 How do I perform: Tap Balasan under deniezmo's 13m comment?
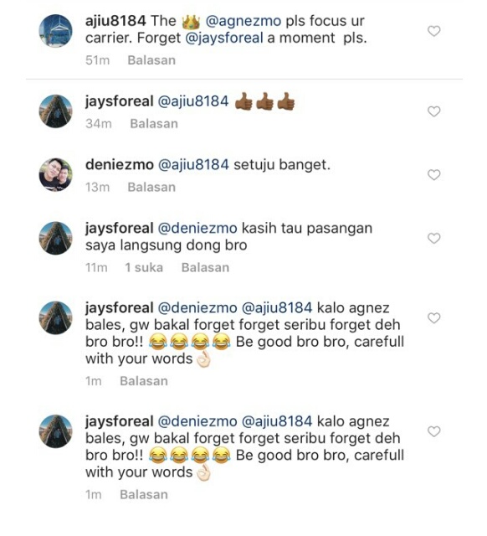coord(151,188)
